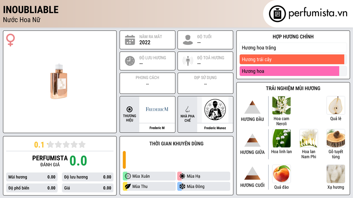Click the Dịp sử dụng box

(x=205, y=83)
